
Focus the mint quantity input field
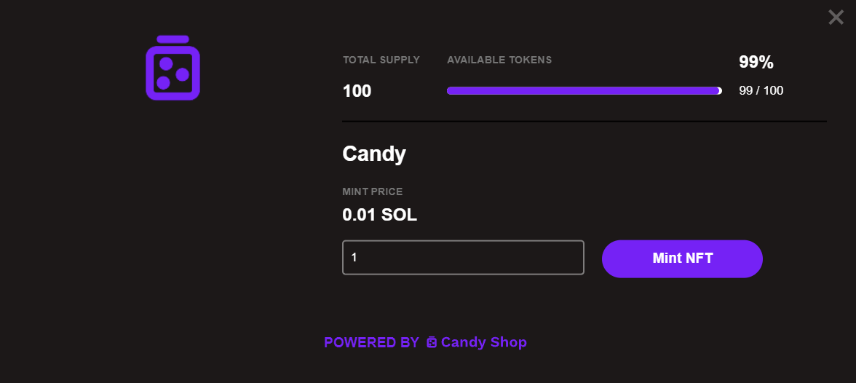pos(463,258)
